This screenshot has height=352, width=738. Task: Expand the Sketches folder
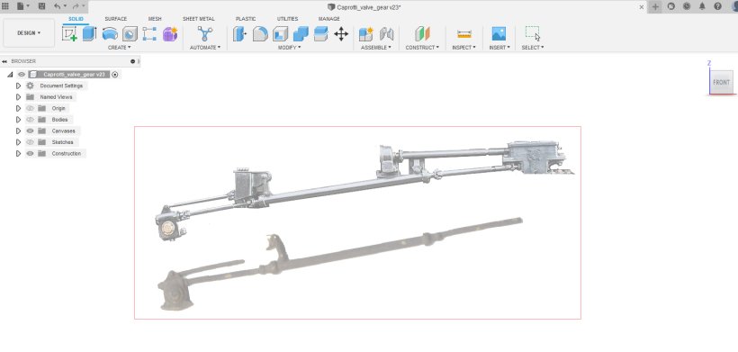[x=18, y=142]
